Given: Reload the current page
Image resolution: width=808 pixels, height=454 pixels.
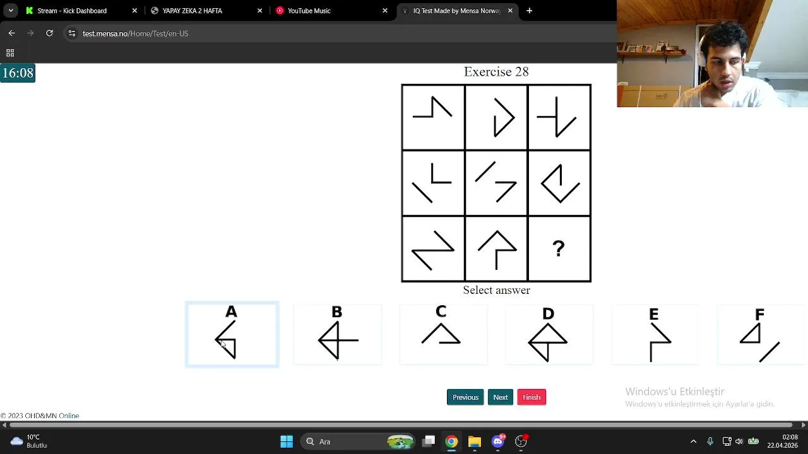Looking at the screenshot, I should pyautogui.click(x=49, y=33).
